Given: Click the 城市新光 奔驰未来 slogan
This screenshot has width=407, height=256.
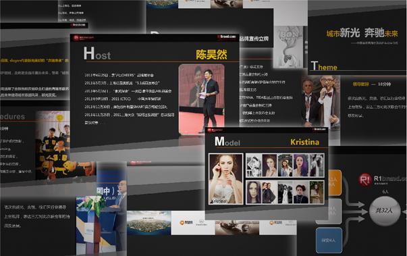Looking at the screenshot, I should pyautogui.click(x=362, y=33).
